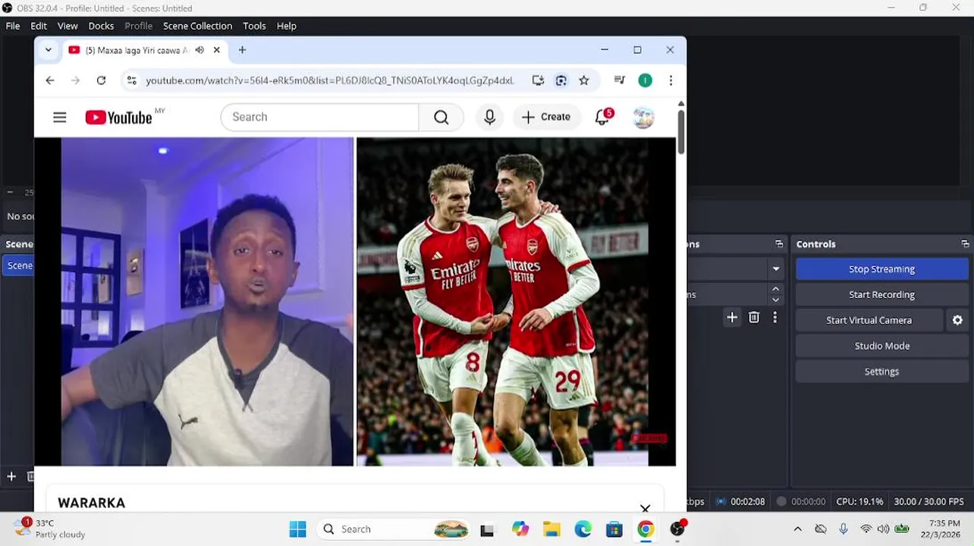Click the CPU 19.1% status text
The height and width of the screenshot is (546, 974).
(859, 501)
